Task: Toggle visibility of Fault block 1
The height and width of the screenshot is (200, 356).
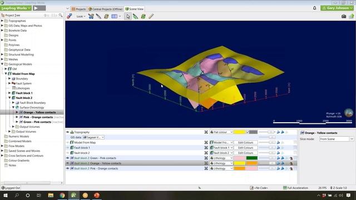Action: click(67, 148)
